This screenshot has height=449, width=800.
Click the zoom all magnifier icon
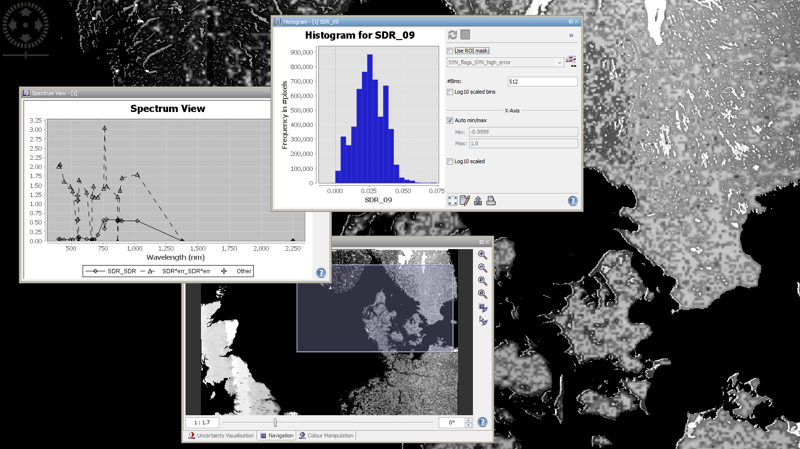click(x=482, y=294)
